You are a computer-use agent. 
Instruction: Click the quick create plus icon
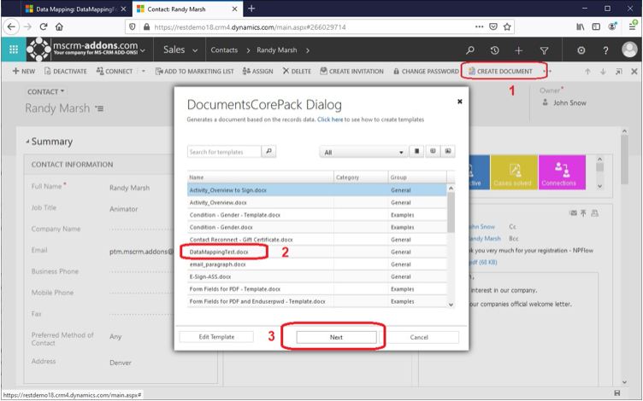pyautogui.click(x=519, y=50)
